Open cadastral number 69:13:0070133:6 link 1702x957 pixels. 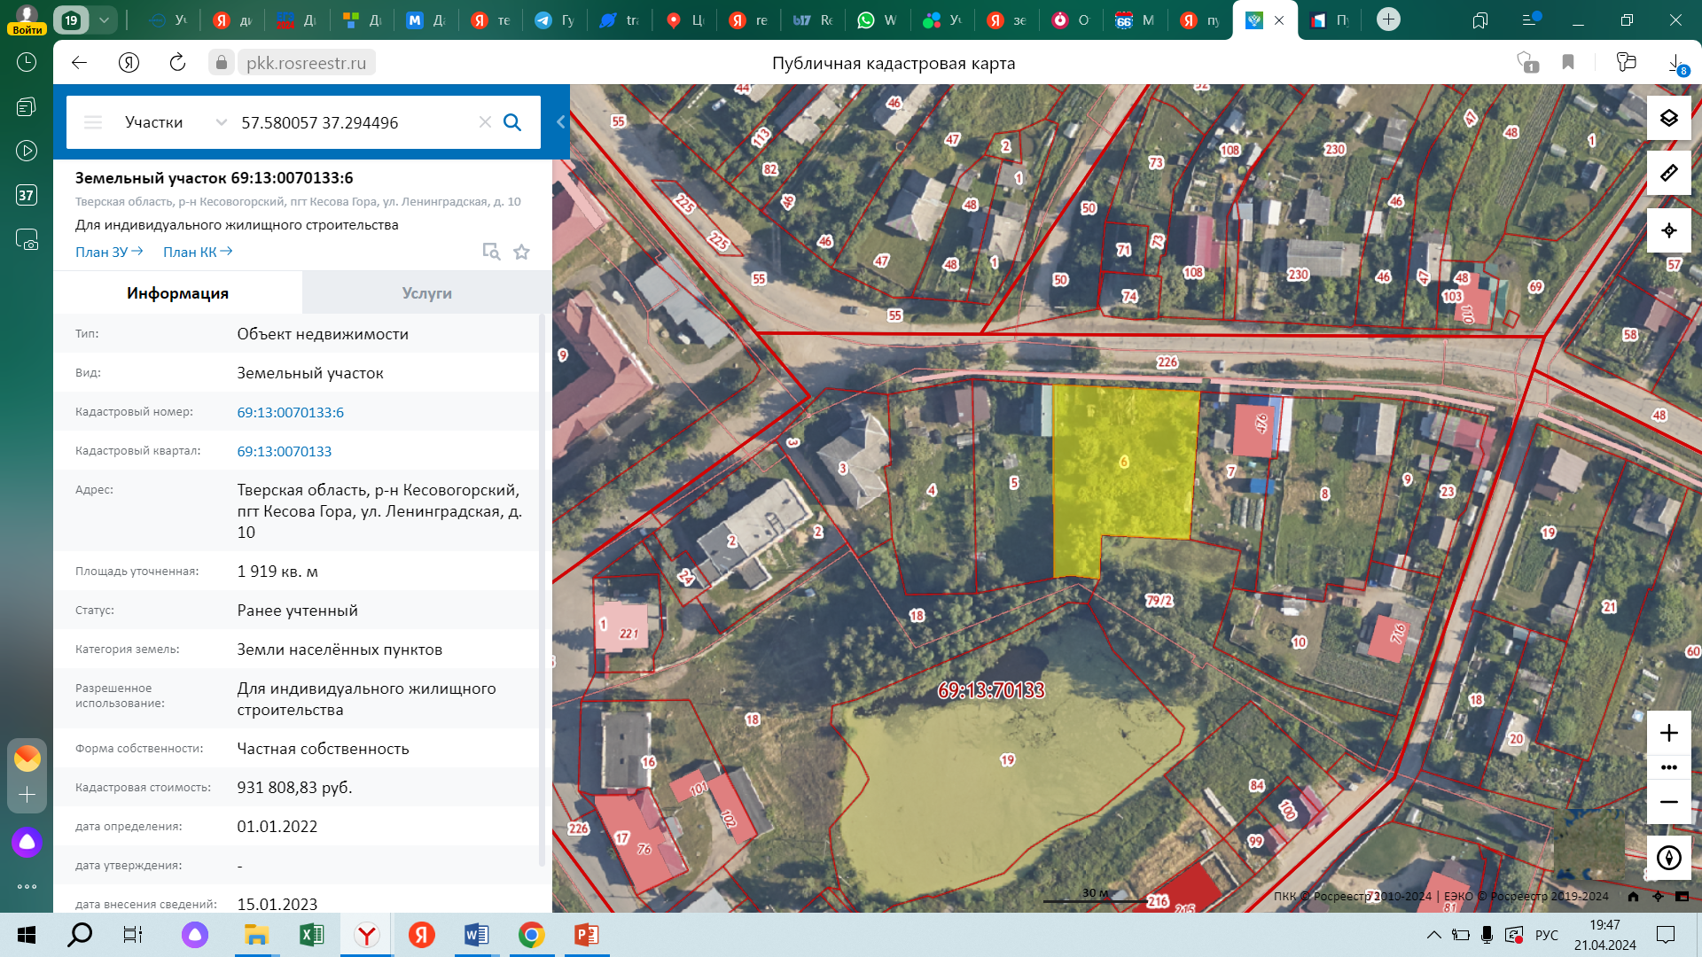(290, 413)
